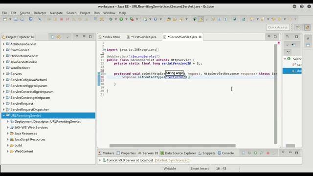
Task: Click the Quick Access search field
Action: (x=278, y=27)
